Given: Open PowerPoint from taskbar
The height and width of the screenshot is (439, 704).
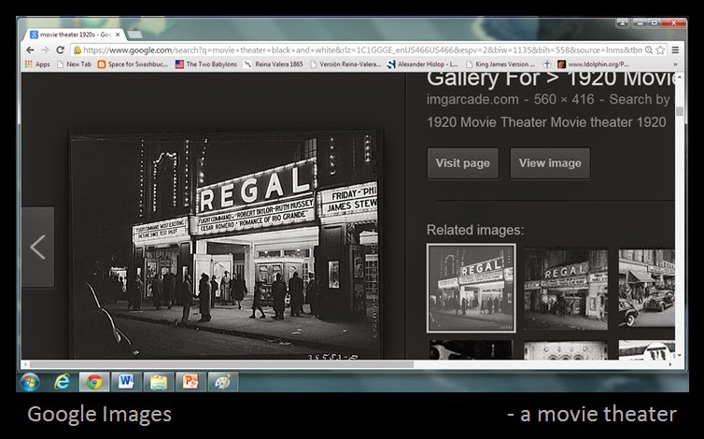Looking at the screenshot, I should (x=190, y=382).
